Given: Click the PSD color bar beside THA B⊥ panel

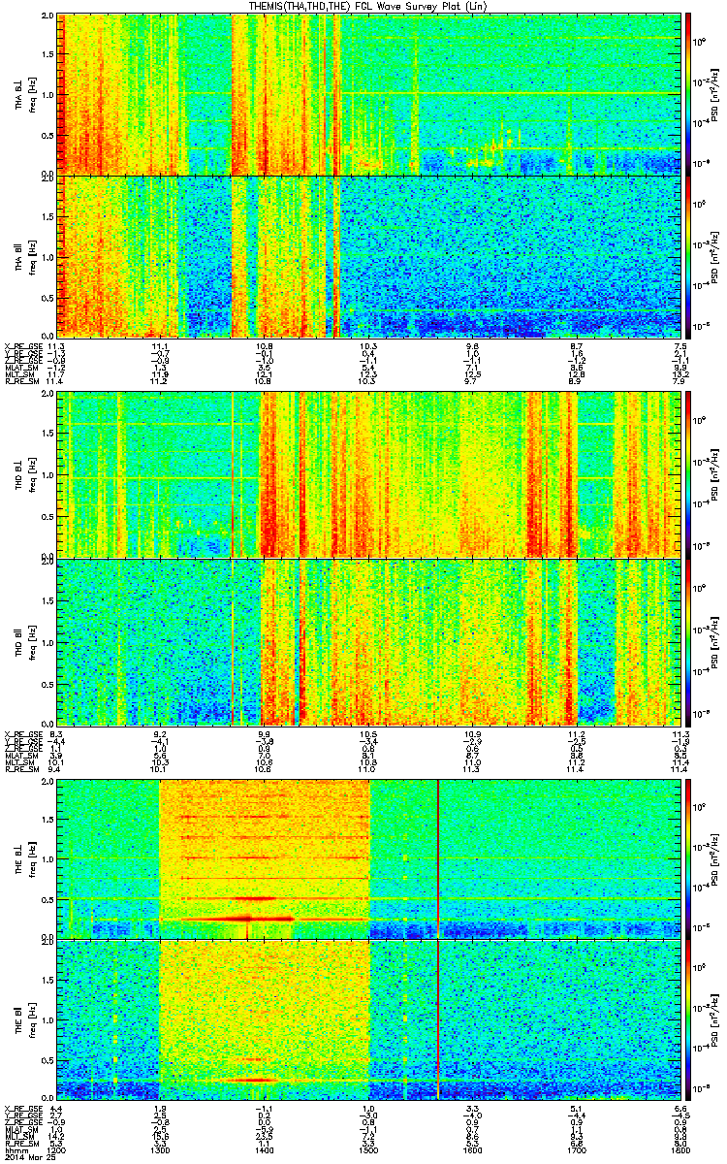Looking at the screenshot, I should [x=688, y=94].
